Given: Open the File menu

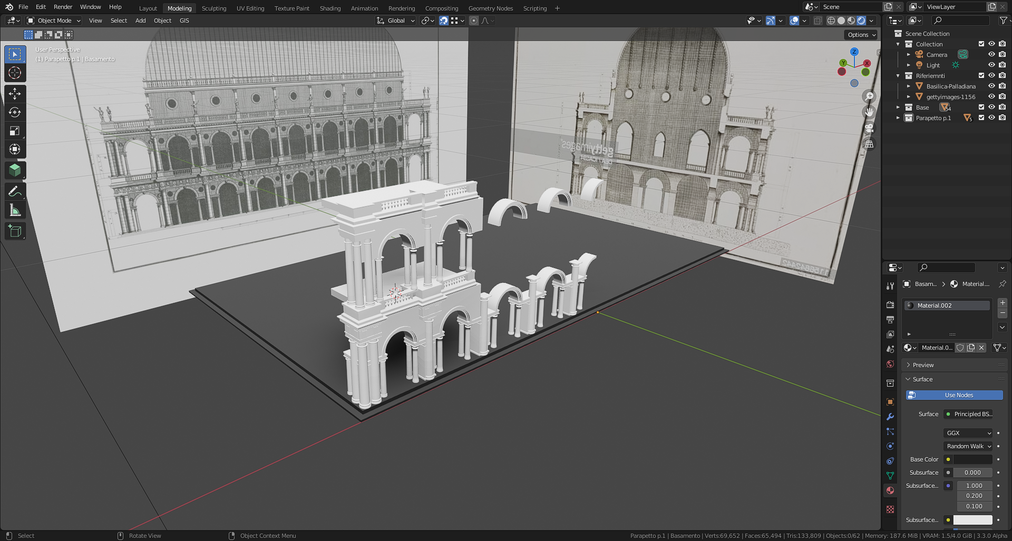Looking at the screenshot, I should coord(23,7).
